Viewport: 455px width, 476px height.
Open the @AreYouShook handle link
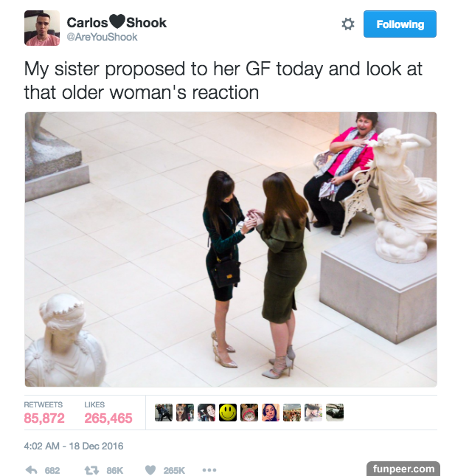pos(102,37)
